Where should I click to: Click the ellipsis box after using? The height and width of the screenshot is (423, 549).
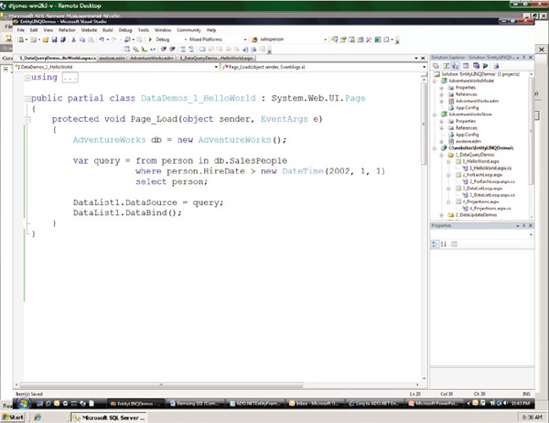point(70,78)
